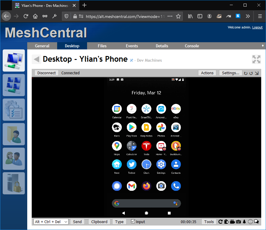Bookmark page with star icon
Image resolution: width=266 pixels, height=230 pixels.
(178, 16)
